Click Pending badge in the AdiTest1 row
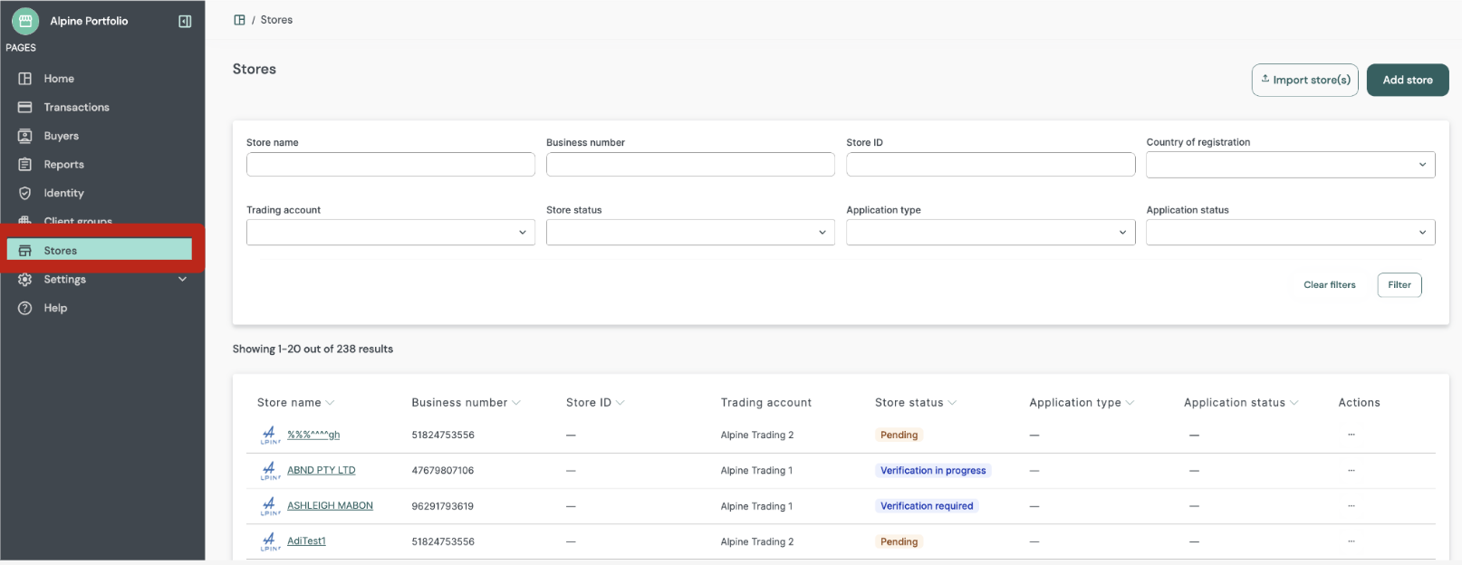The image size is (1462, 565). click(x=899, y=541)
